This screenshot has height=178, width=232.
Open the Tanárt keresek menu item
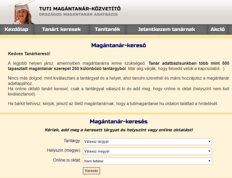pyautogui.click(x=61, y=29)
